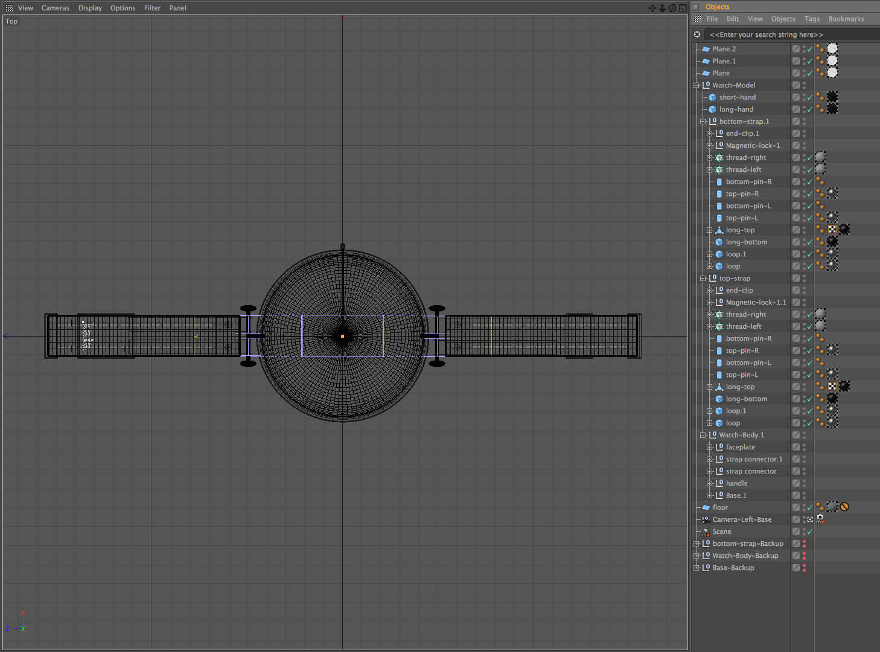The width and height of the screenshot is (880, 652).
Task: Toggle visibility dots next to faceplate
Action: (803, 447)
